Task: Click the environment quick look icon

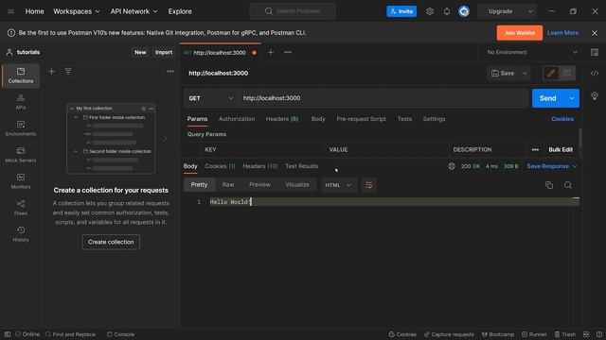Action: (595, 52)
